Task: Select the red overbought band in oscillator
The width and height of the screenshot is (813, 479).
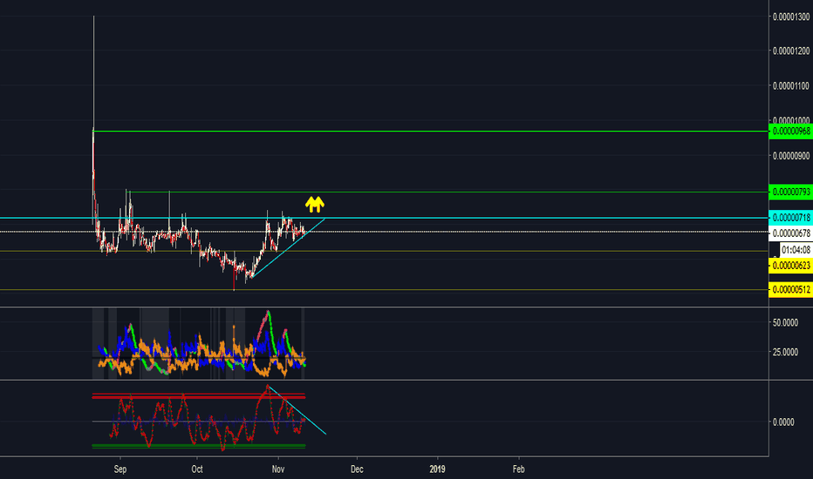Action: click(x=199, y=396)
